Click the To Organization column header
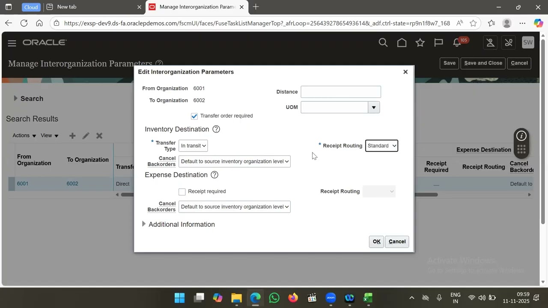Screen dimensions: 548x308 click(88, 160)
